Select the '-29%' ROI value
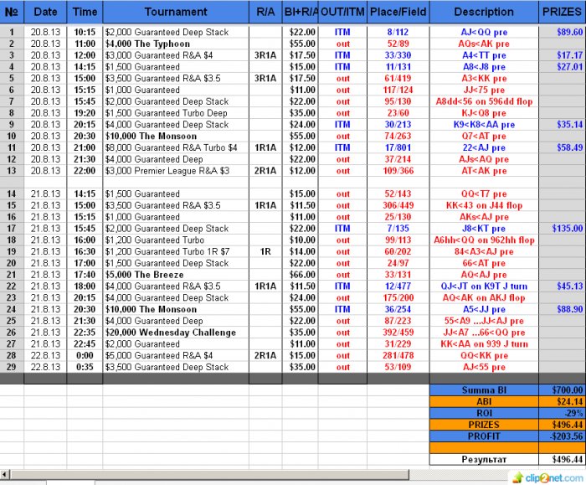 pos(562,413)
